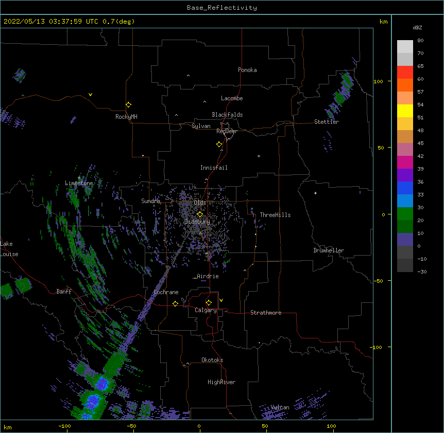Screen dimensions: 444x433
Task: Click the blue 36 dBZ legend swatch
Action: pos(405,188)
